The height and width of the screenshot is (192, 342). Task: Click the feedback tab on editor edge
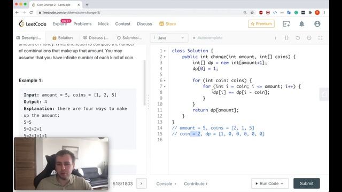coord(324,94)
